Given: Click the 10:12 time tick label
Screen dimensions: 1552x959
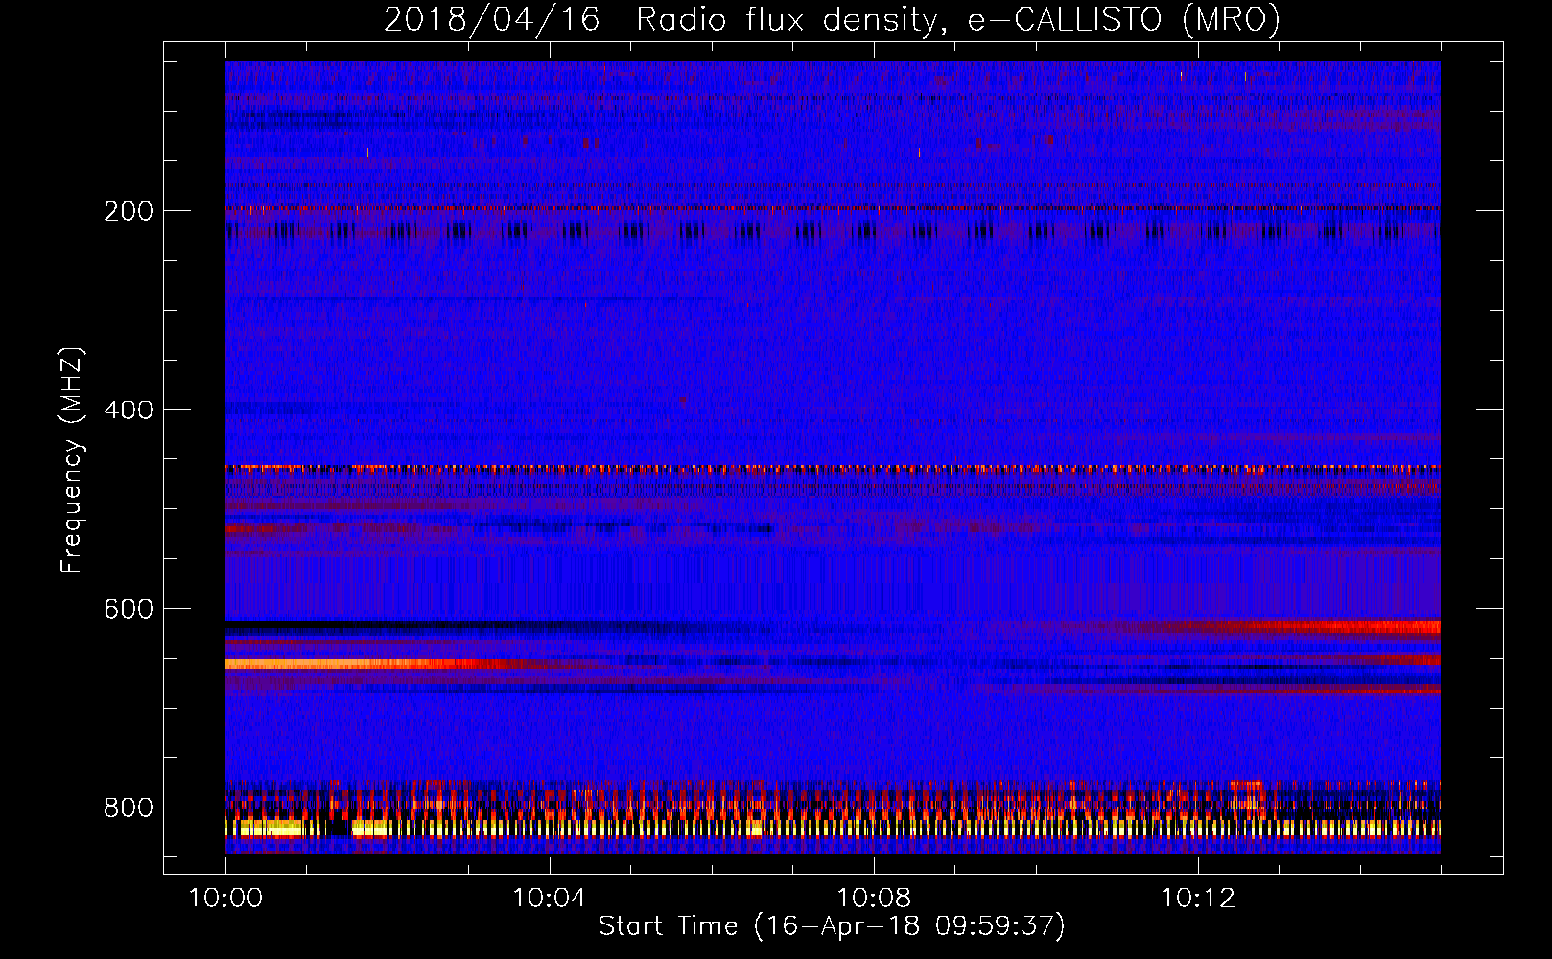Looking at the screenshot, I should tap(1198, 898).
